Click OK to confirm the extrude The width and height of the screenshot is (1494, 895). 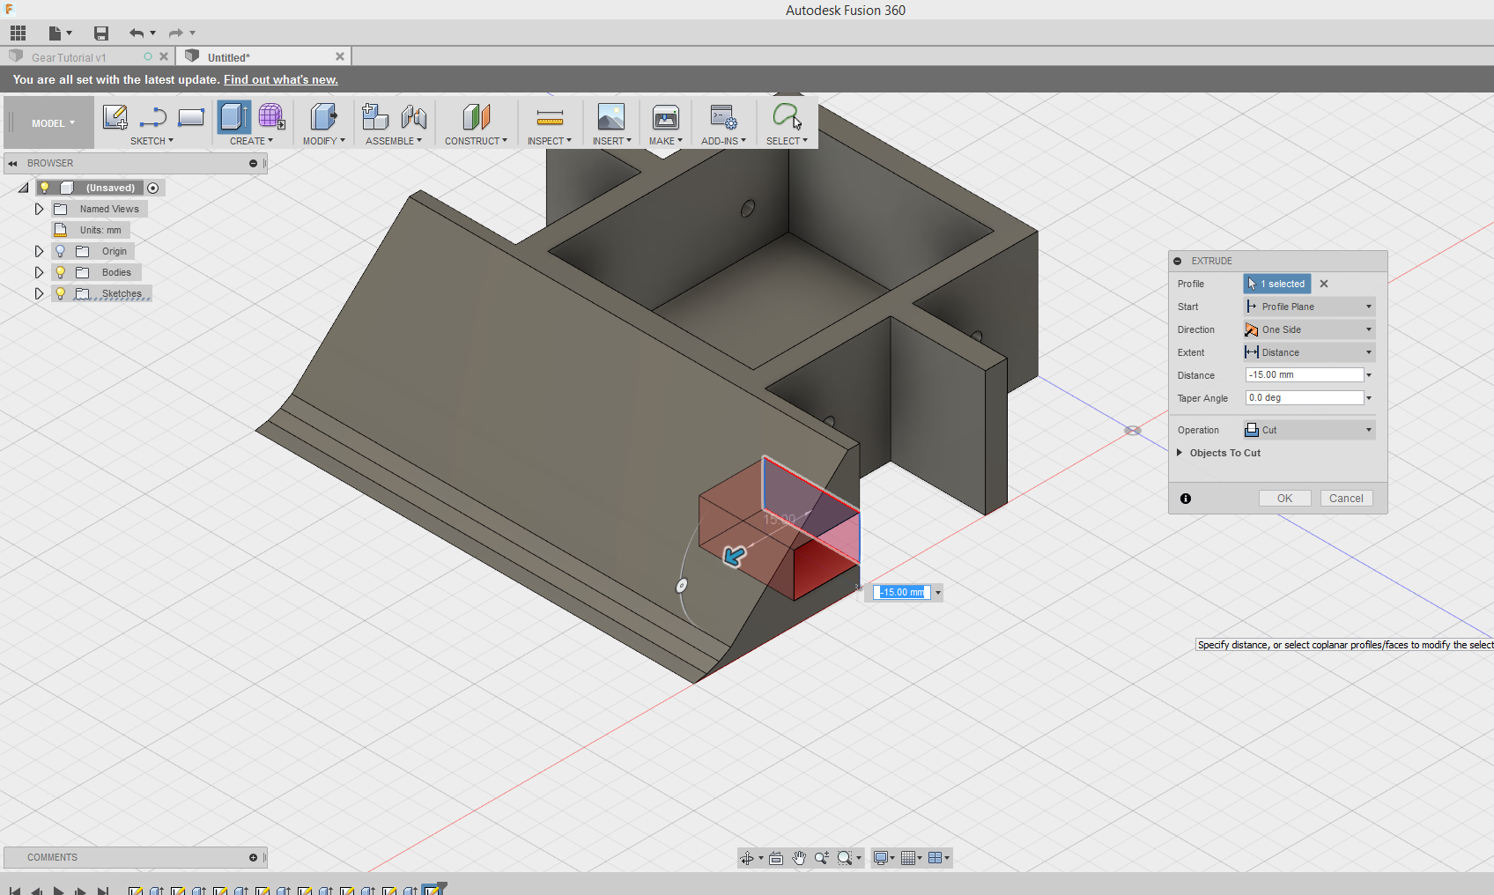pos(1284,498)
